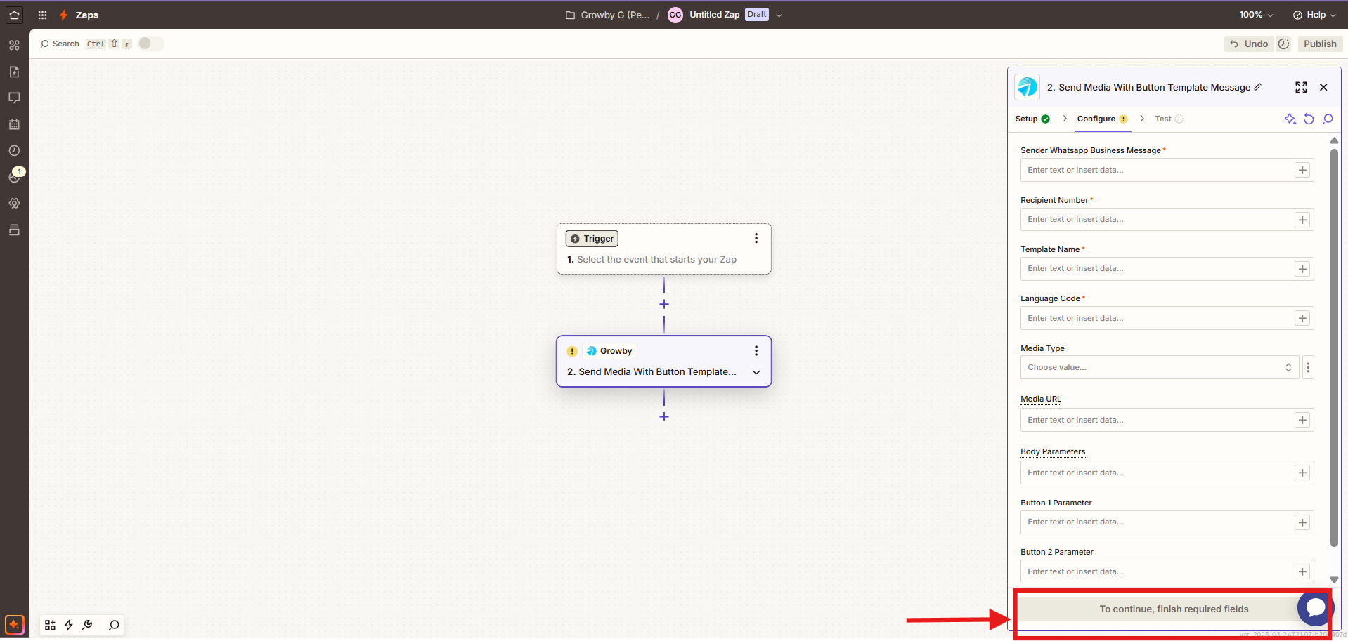Open the settings gear in left sidebar
This screenshot has height=641, width=1348.
[14, 203]
